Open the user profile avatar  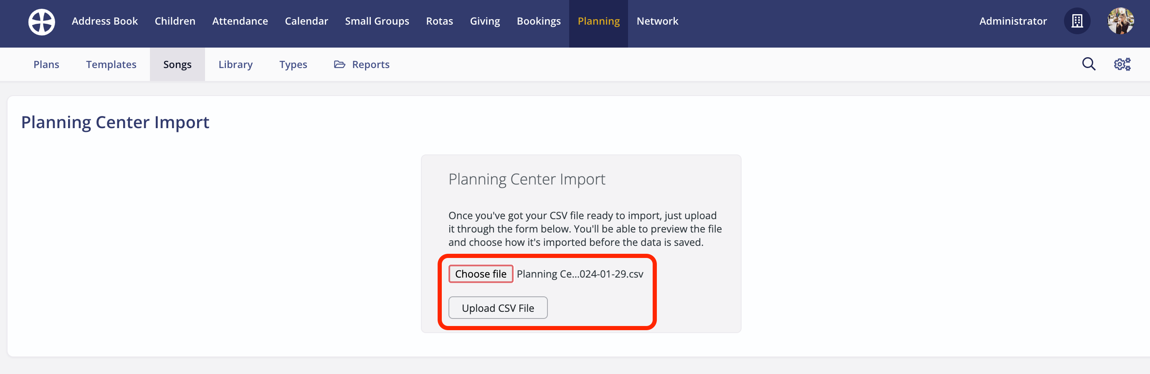1120,21
